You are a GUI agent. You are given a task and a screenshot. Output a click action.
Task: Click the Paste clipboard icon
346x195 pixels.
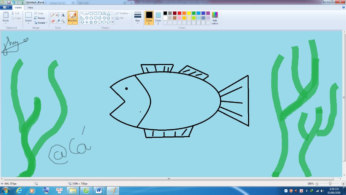(x=6, y=15)
